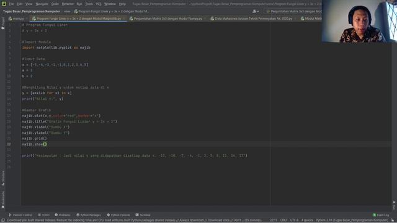Screen dimensions: 397x223
Task: Open the Help menu
Action: click(x=122, y=4)
